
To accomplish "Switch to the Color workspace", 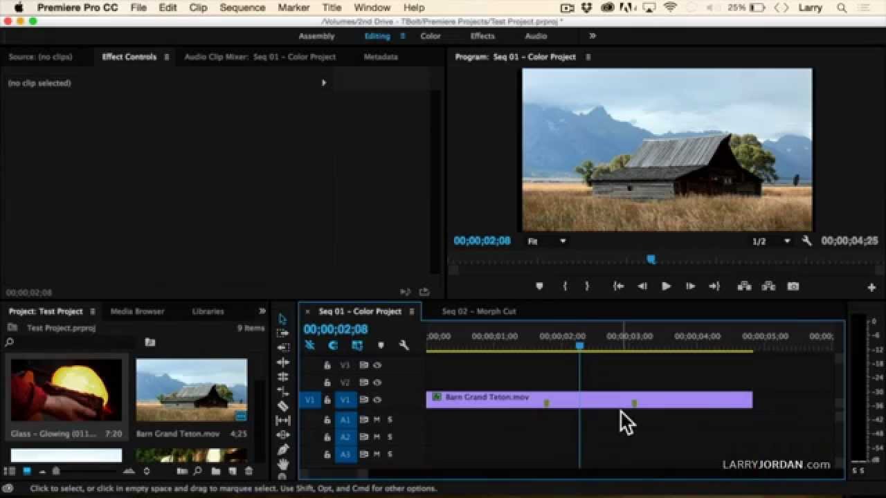I will 431,36.
